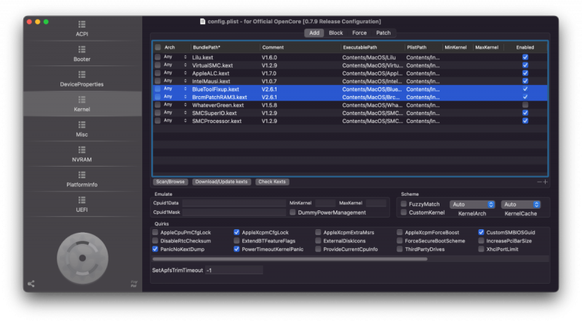Click the SetApfsTrimTimeout input field
This screenshot has height=323, width=582.
[233, 270]
